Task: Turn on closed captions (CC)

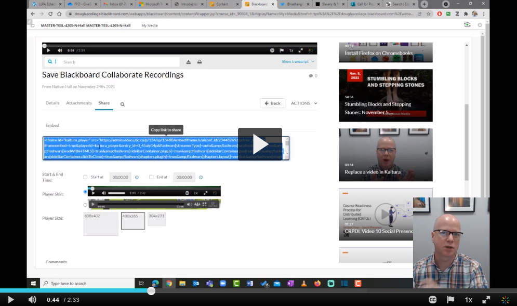Action: pyautogui.click(x=432, y=300)
